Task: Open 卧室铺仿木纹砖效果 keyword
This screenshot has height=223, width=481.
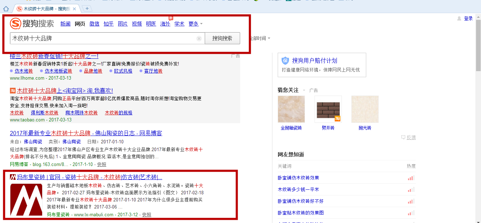Action: (298, 178)
